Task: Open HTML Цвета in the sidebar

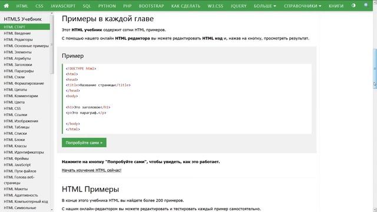Action: click(14, 102)
